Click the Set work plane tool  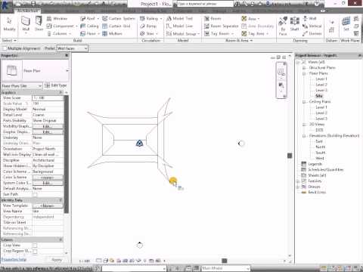[x=346, y=24]
